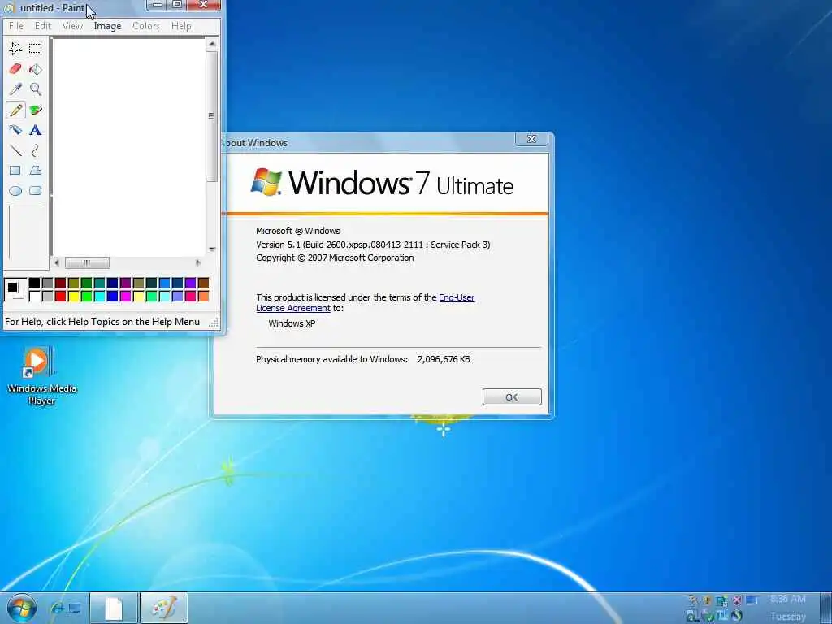Screen dimensions: 832x624
Task: Click the 'Version 5.1' build text line
Action: [373, 245]
